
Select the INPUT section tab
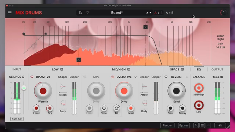[17, 69]
